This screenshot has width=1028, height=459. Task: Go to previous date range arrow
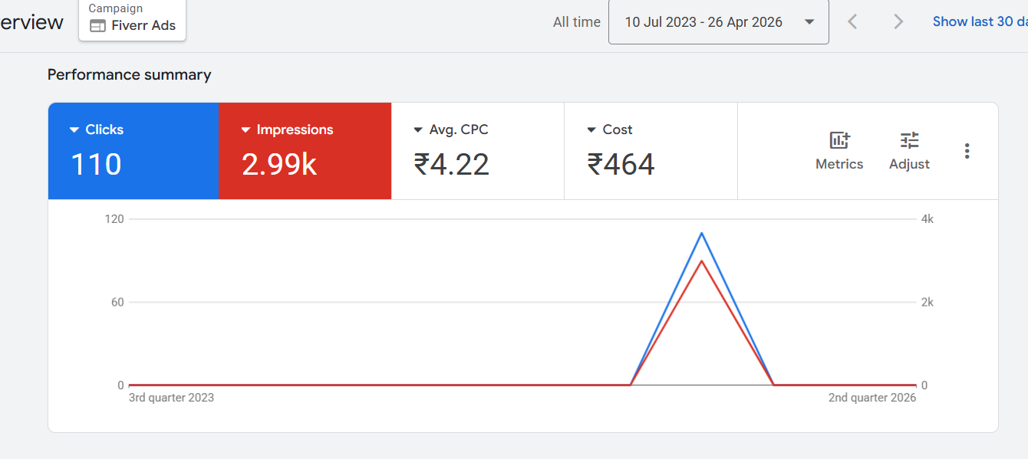(x=852, y=21)
